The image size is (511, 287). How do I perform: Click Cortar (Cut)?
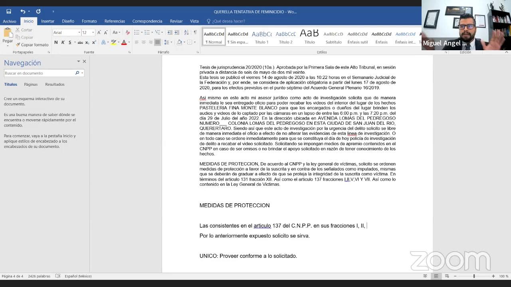pyautogui.click(x=24, y=30)
